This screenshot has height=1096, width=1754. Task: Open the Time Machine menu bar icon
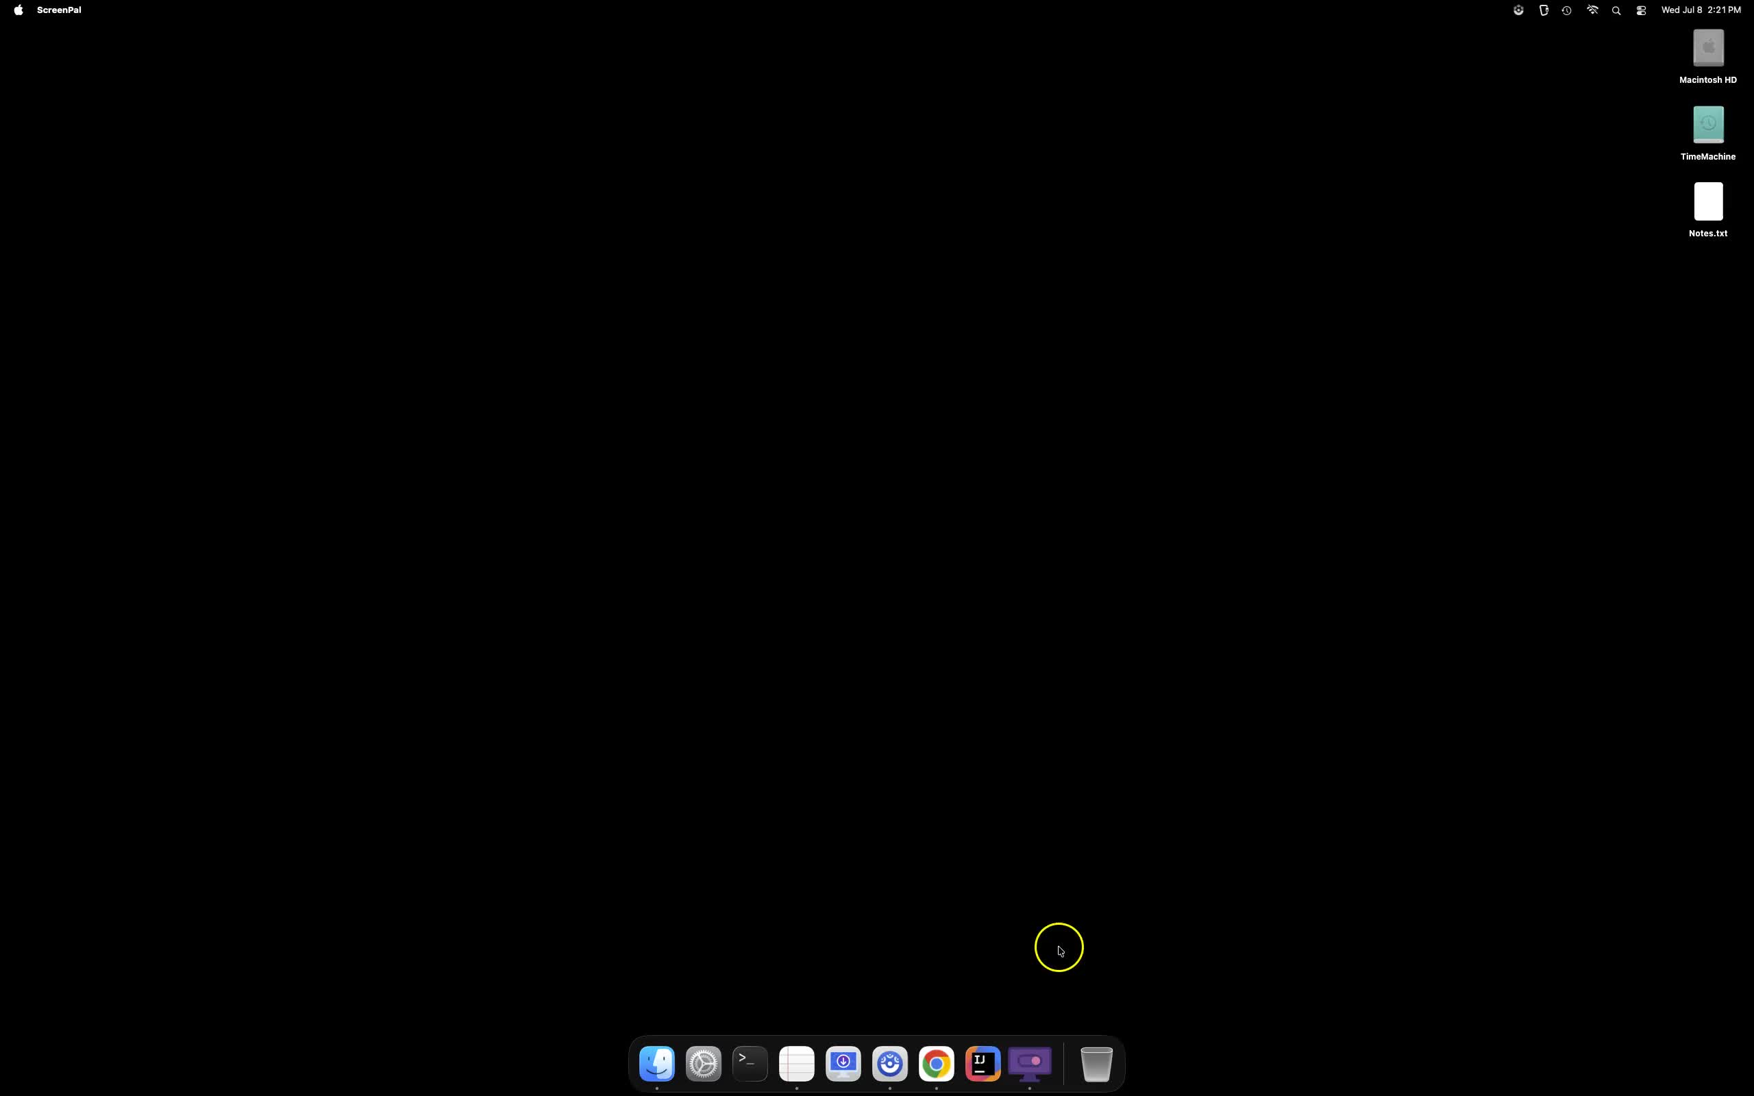(1567, 10)
